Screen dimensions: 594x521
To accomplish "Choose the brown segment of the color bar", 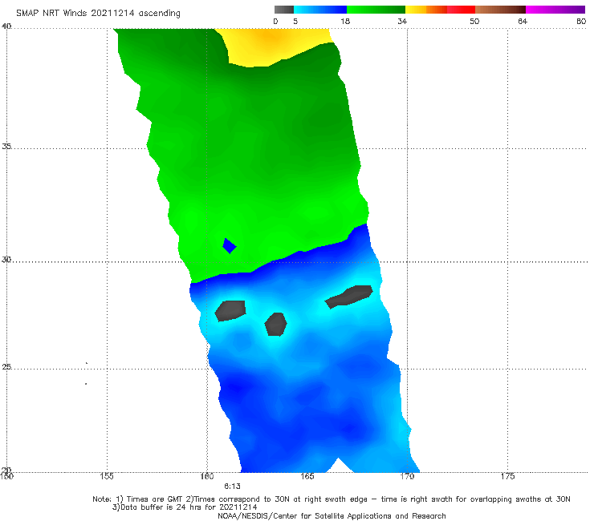I will tap(500, 10).
